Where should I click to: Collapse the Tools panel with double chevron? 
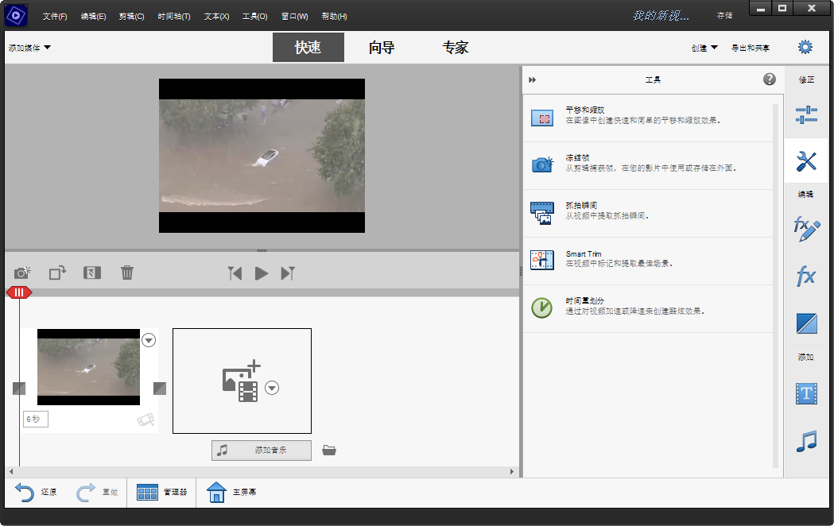(x=531, y=79)
